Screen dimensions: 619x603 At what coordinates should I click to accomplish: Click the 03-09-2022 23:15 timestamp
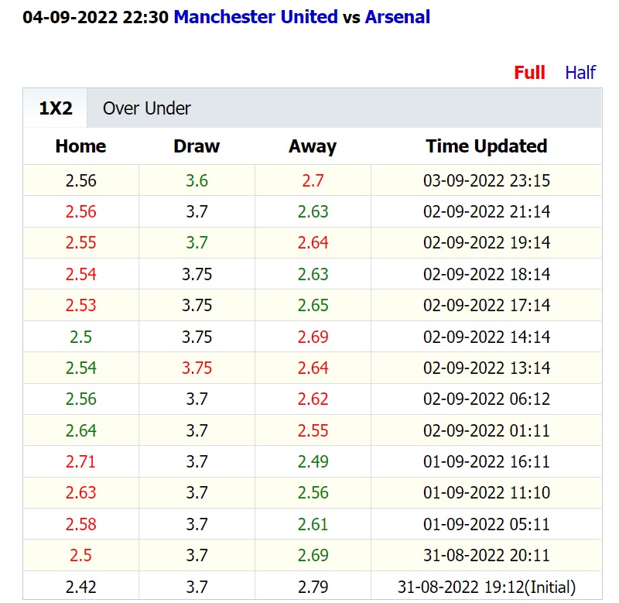486,181
